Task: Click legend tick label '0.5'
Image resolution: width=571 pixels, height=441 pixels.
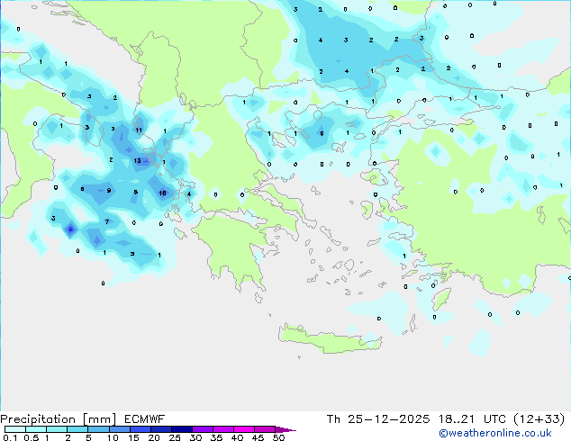Action: 32,437
